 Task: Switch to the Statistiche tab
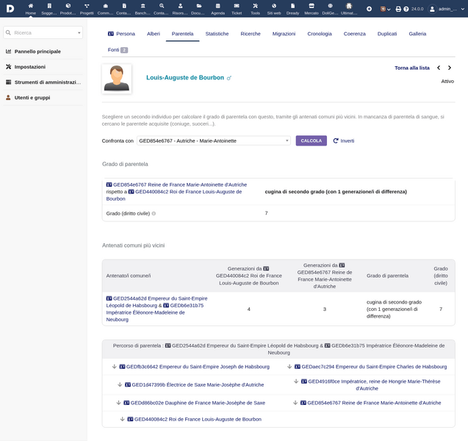point(217,34)
